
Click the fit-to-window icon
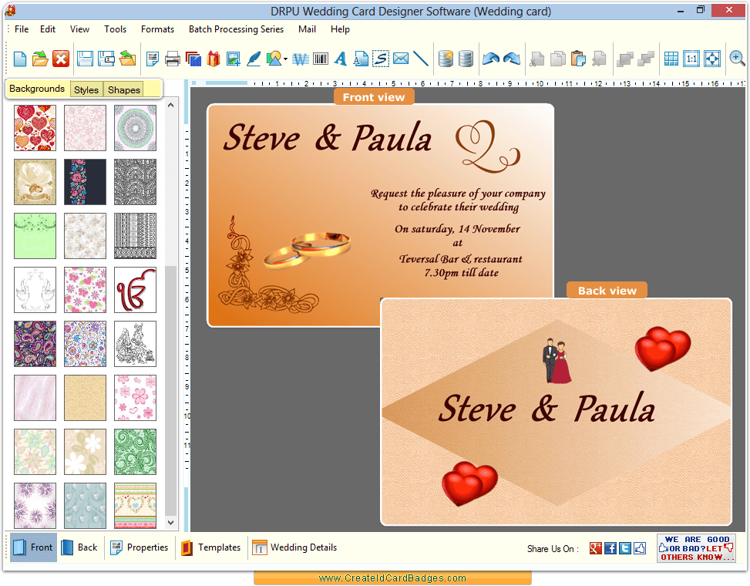(711, 59)
